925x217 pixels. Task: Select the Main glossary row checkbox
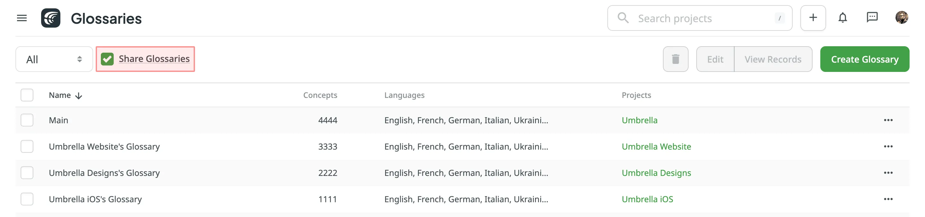coord(27,120)
